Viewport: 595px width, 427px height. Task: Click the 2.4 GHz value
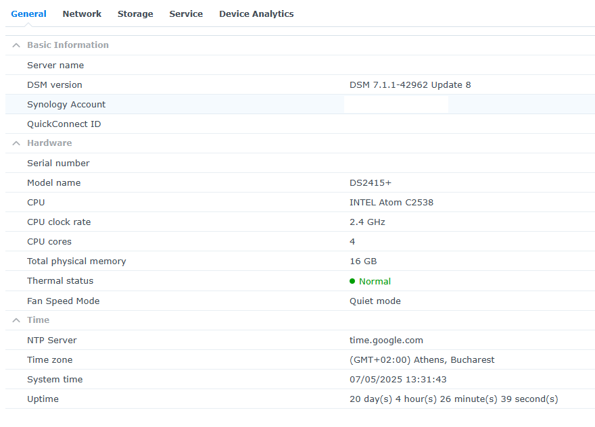367,222
